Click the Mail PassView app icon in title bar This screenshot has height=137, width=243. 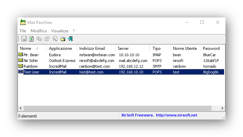(x=23, y=22)
